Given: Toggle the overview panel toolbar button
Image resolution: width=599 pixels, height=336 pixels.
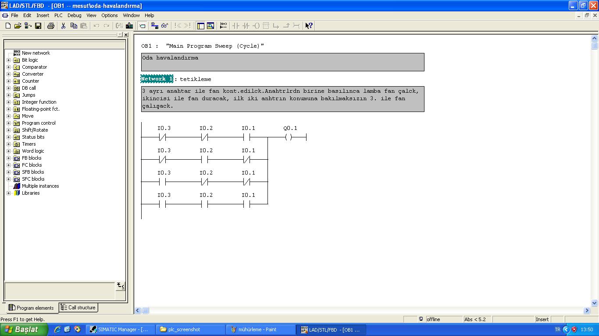Looking at the screenshot, I should coord(200,26).
